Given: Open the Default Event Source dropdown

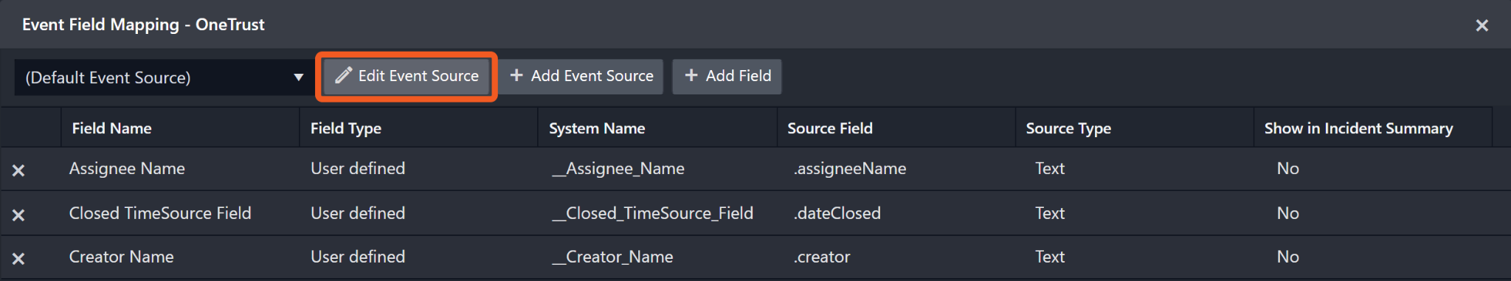Looking at the screenshot, I should (162, 77).
